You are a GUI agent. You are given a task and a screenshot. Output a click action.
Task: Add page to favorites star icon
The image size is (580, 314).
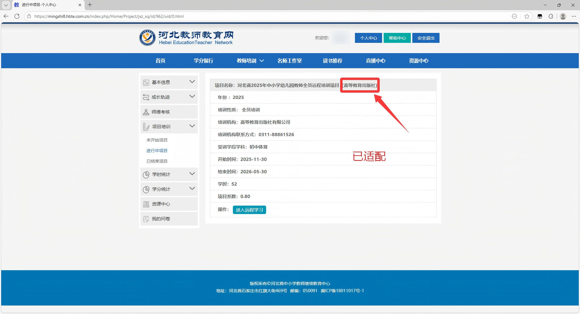(527, 16)
